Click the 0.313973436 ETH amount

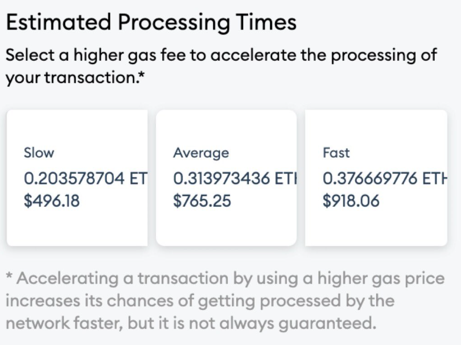click(x=235, y=178)
